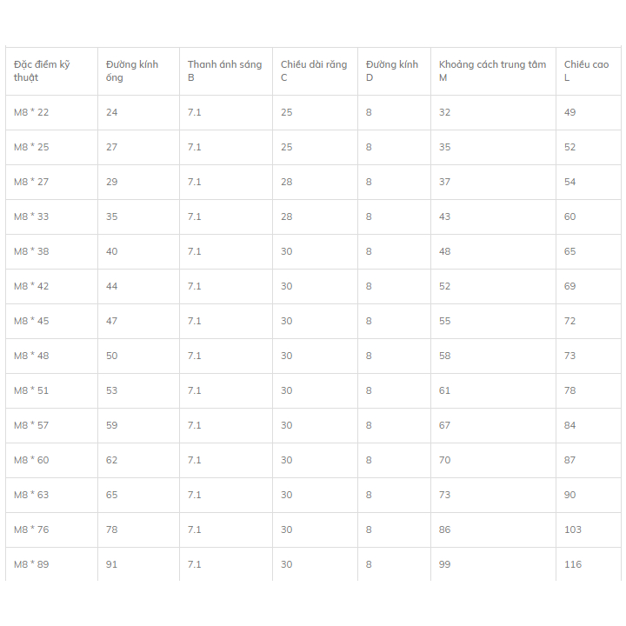Viewport: 626px width, 626px height.
Task: Click height value 84 in M8 * 57 row
Action: tap(570, 425)
